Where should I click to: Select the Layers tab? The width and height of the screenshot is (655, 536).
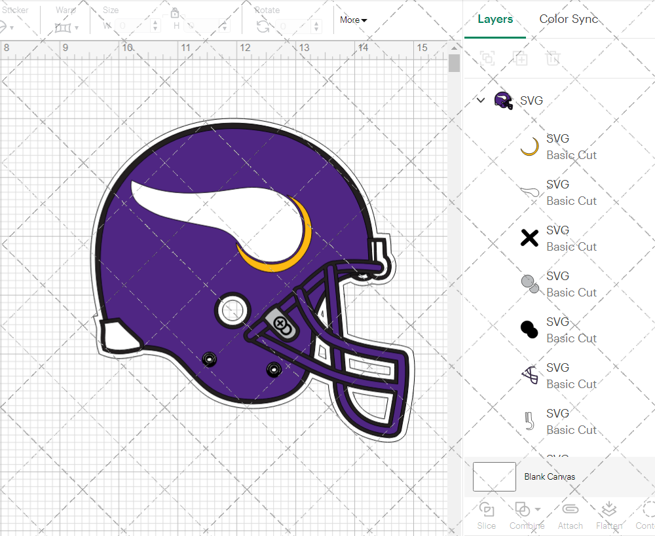[x=495, y=19]
